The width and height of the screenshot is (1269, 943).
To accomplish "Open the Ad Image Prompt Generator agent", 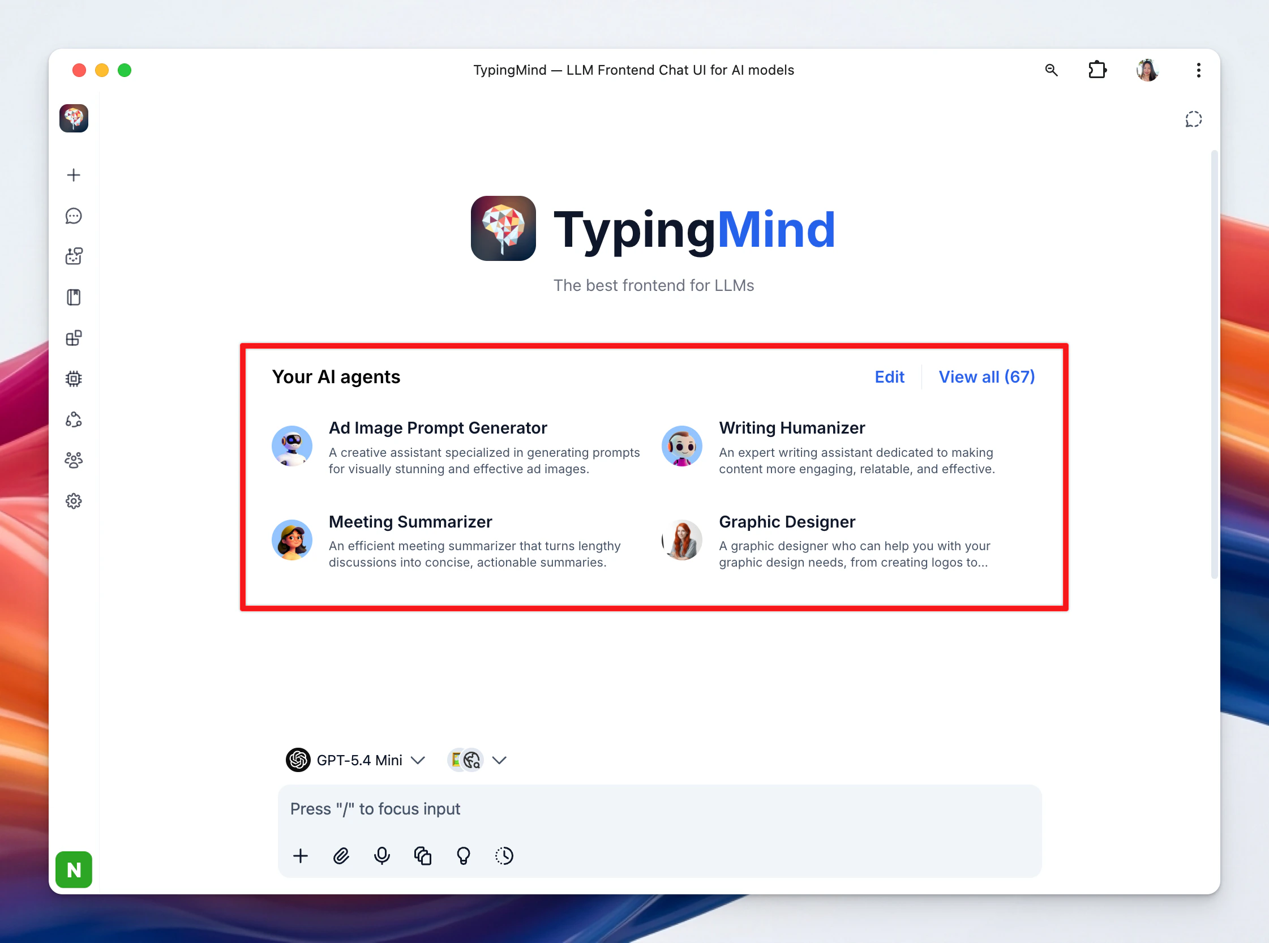I will [456, 448].
